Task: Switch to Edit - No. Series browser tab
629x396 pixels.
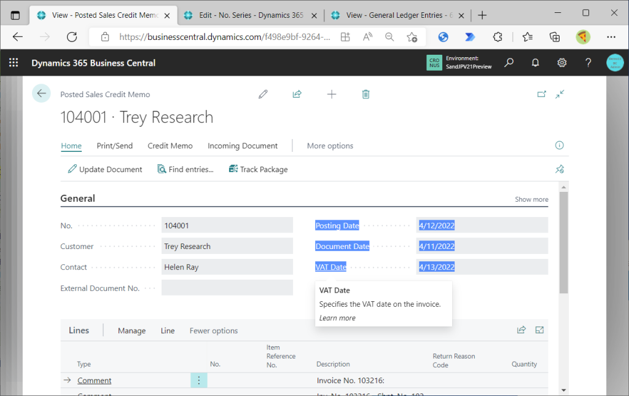Action: tap(251, 15)
